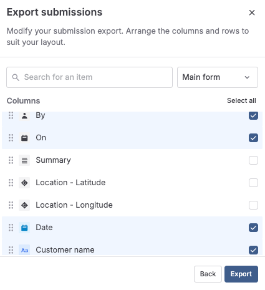Click Select all columns link

(x=241, y=100)
